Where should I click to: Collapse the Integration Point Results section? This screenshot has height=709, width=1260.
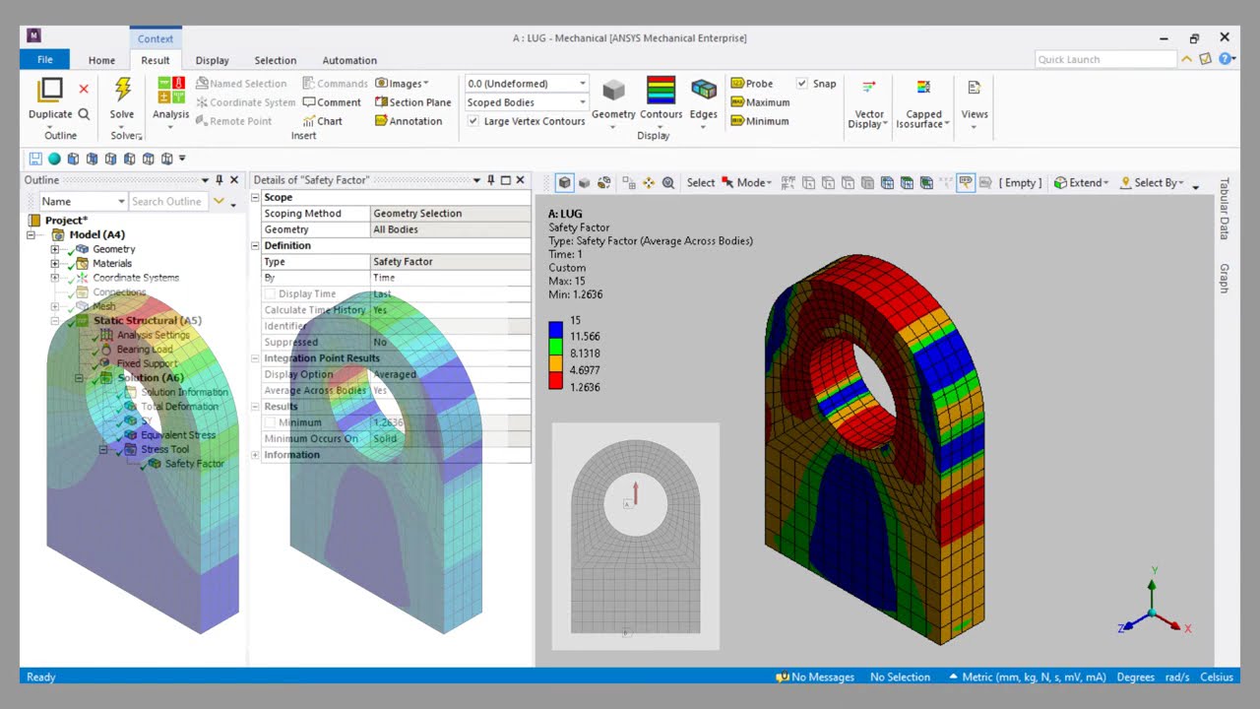click(256, 358)
